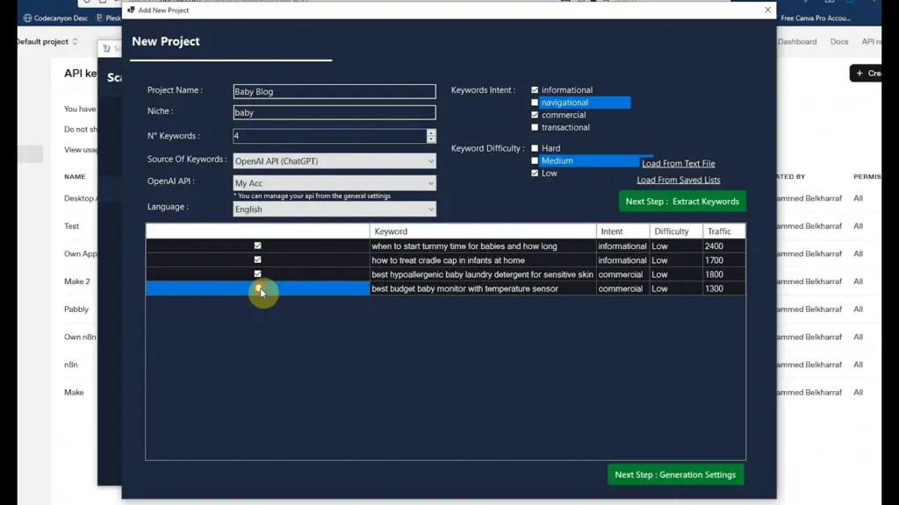899x505 pixels.
Task: Disable the Low keyword difficulty checkbox
Action: click(x=534, y=173)
